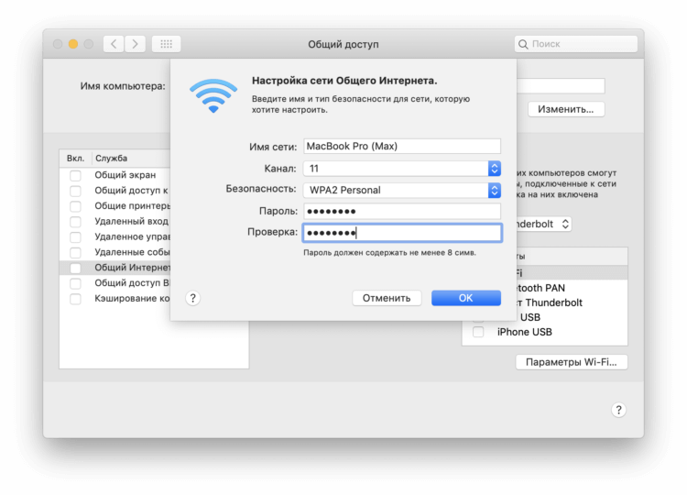The image size is (687, 495).
Task: Open help in the Wi-Fi setup dialog
Action: (192, 298)
